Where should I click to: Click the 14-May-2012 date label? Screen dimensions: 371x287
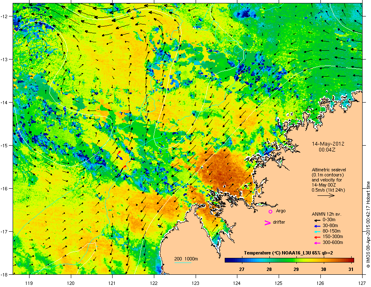pyautogui.click(x=328, y=144)
